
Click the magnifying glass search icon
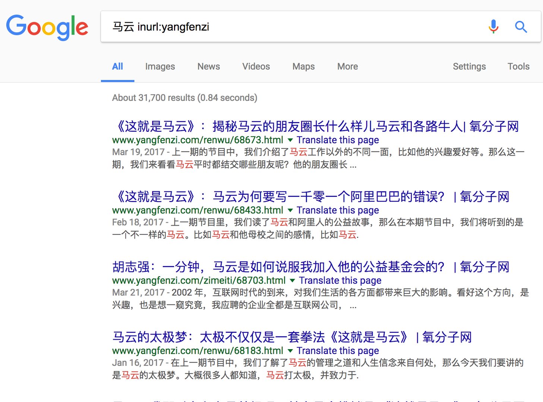(521, 26)
